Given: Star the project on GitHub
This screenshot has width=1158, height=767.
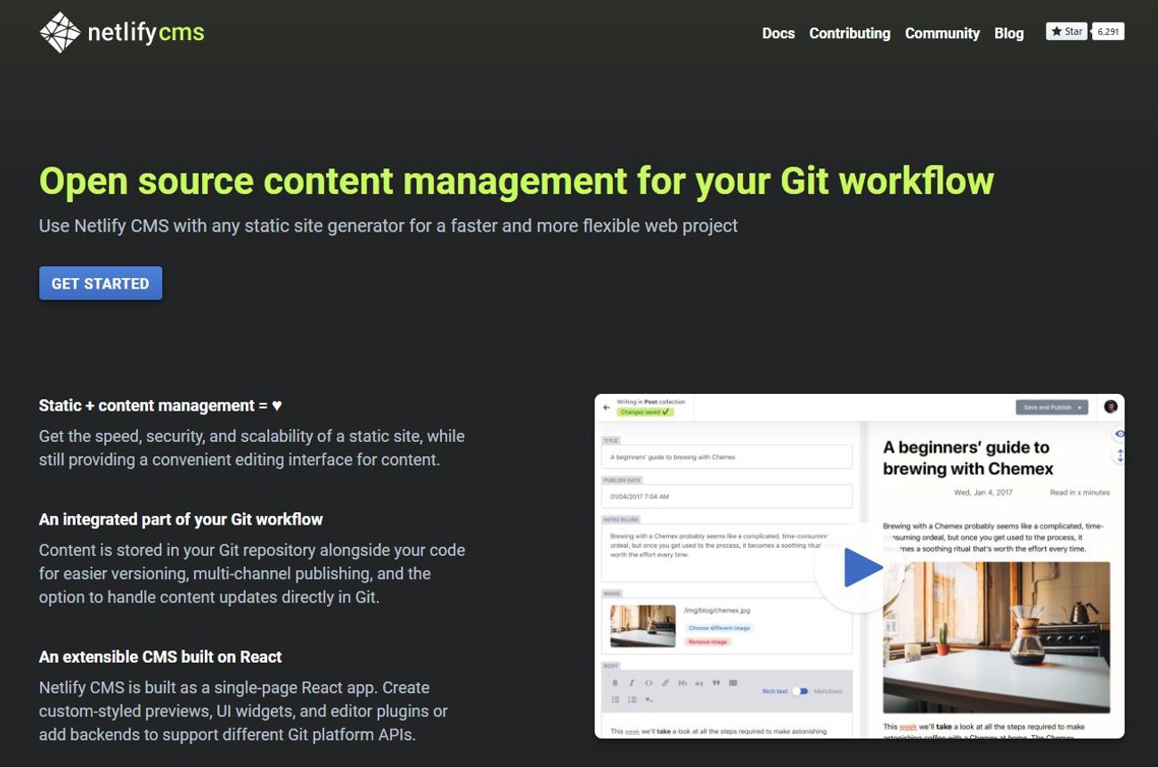Looking at the screenshot, I should 1066,31.
